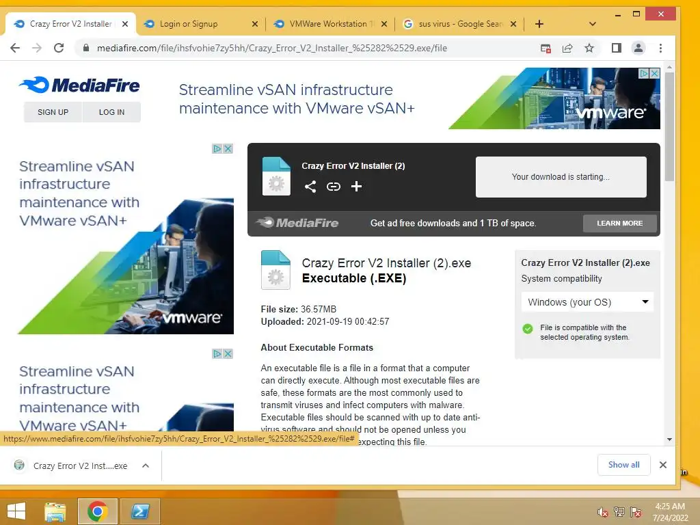Click the network tray icon
700x525 pixels.
(619, 512)
